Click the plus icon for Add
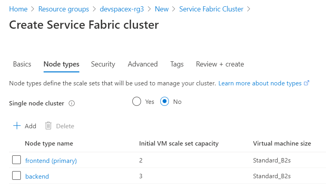The width and height of the screenshot is (326, 190). pyautogui.click(x=17, y=126)
